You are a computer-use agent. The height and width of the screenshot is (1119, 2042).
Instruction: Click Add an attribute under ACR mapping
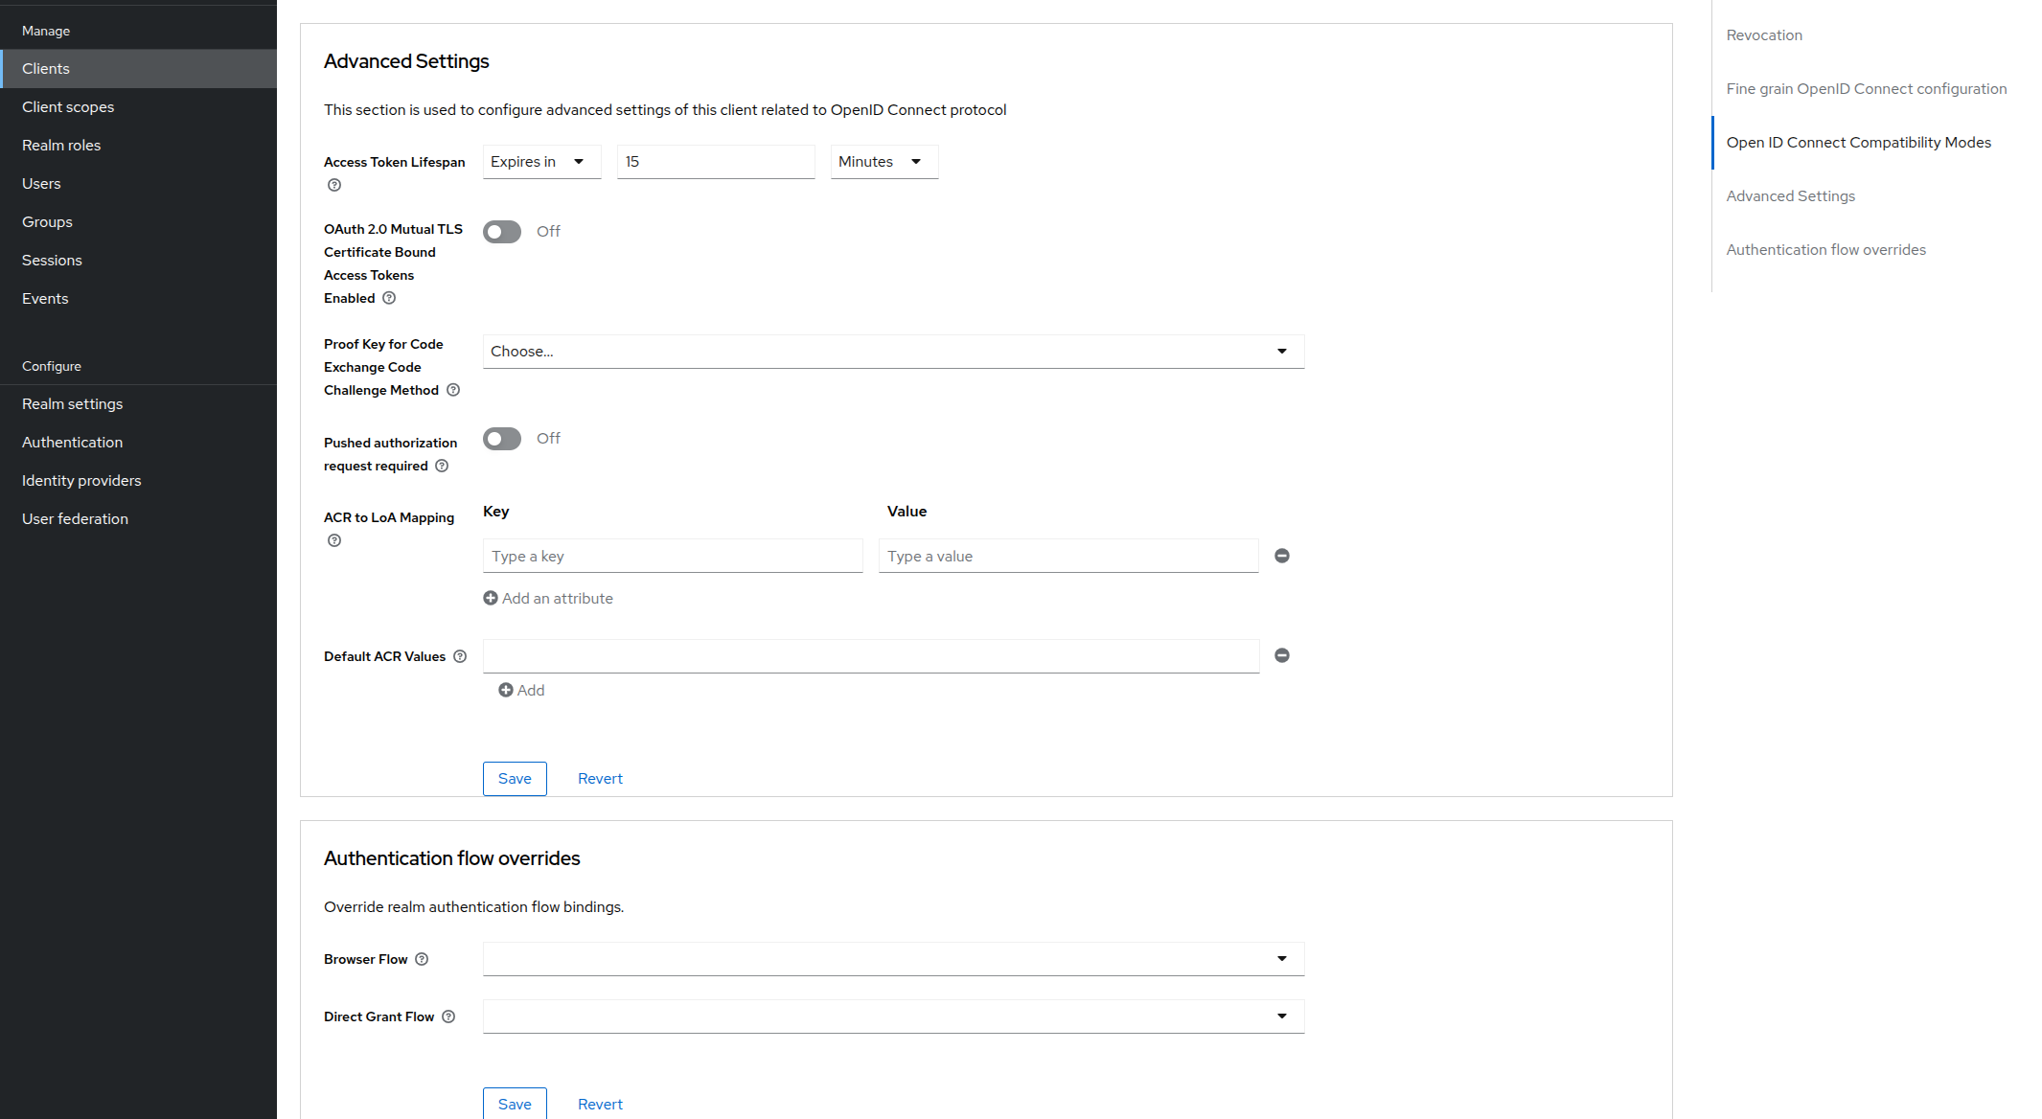548,598
